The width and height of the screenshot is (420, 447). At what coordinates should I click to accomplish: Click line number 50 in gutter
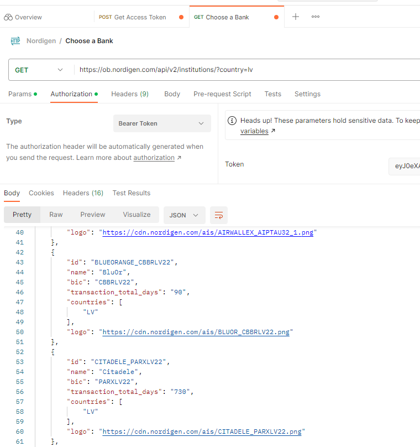pos(20,332)
